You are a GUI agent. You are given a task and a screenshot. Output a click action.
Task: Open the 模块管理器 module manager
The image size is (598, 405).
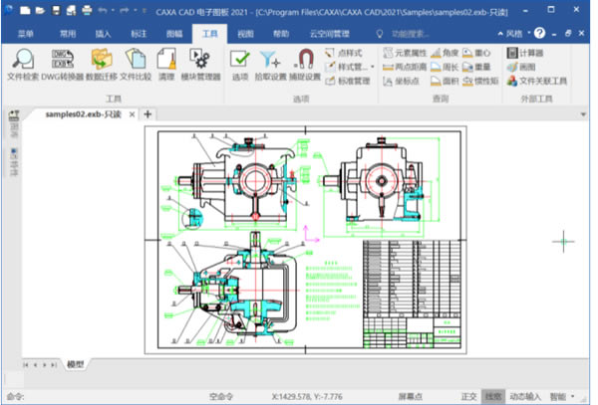tap(200, 65)
